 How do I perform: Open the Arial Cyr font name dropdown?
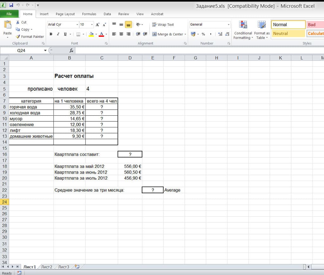click(x=77, y=25)
